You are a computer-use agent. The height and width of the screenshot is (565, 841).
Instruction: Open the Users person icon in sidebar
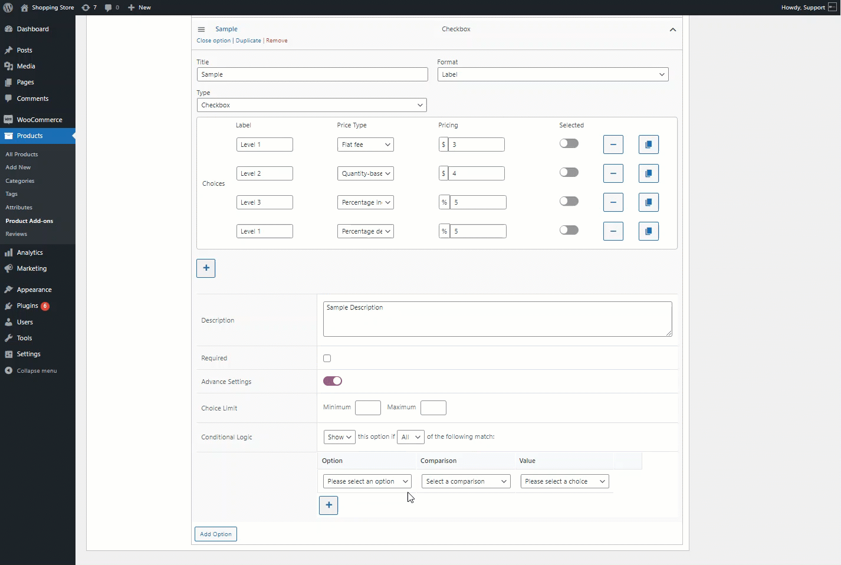8,322
